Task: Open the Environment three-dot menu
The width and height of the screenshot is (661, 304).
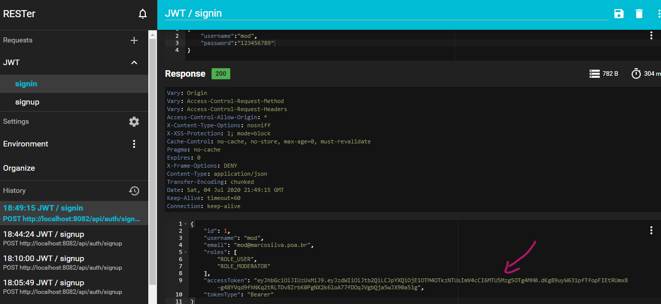Action: click(134, 143)
